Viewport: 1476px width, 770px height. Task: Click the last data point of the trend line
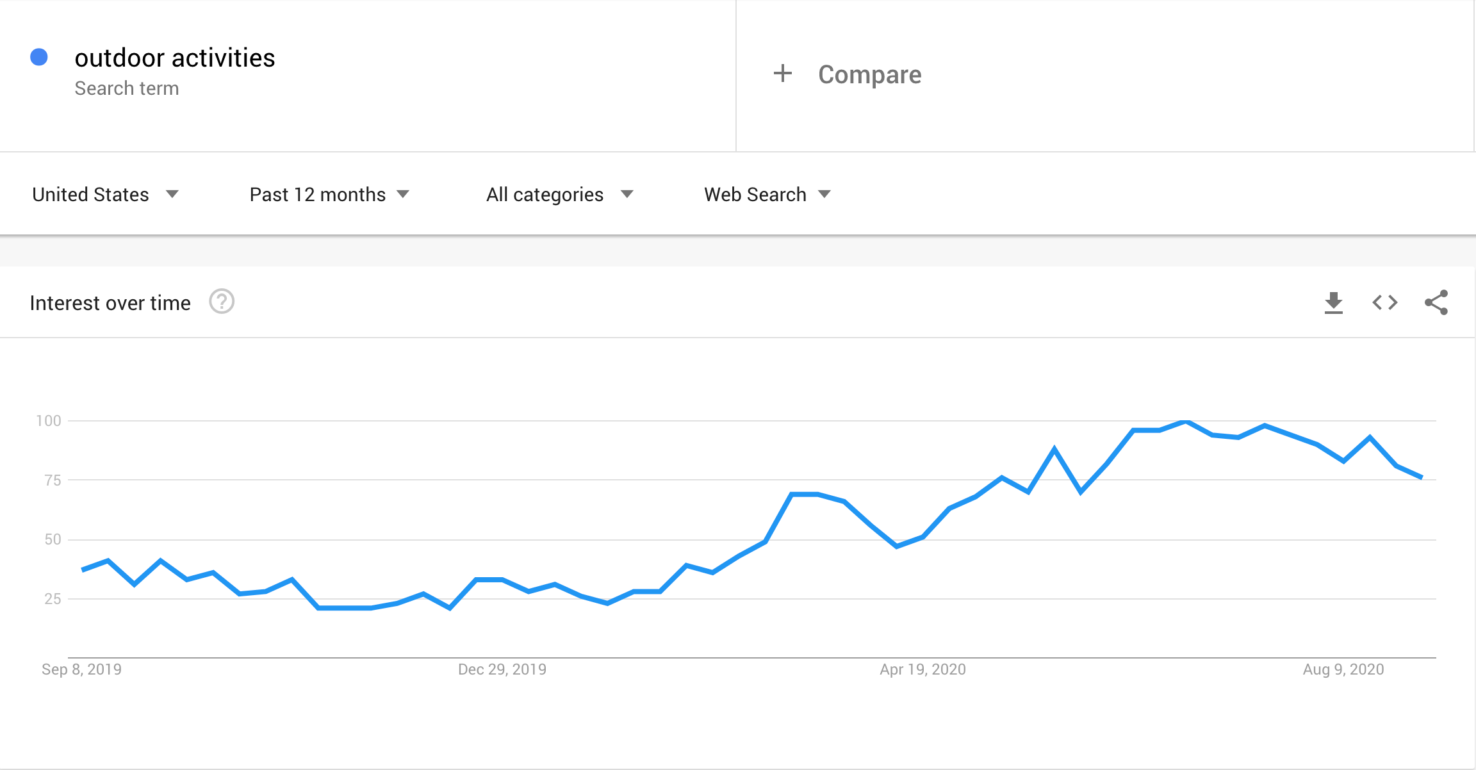pyautogui.click(x=1422, y=477)
